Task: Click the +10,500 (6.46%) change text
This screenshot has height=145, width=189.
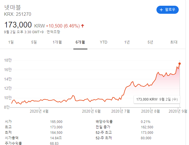Action: pyautogui.click(x=63, y=26)
